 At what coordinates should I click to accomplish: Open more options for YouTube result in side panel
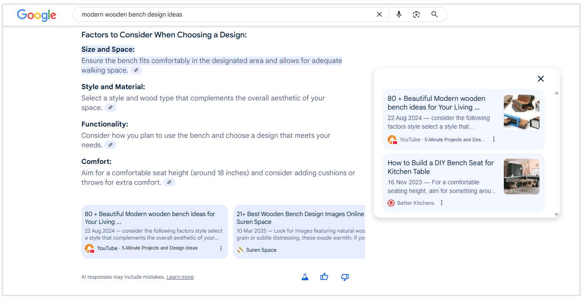pyautogui.click(x=493, y=140)
